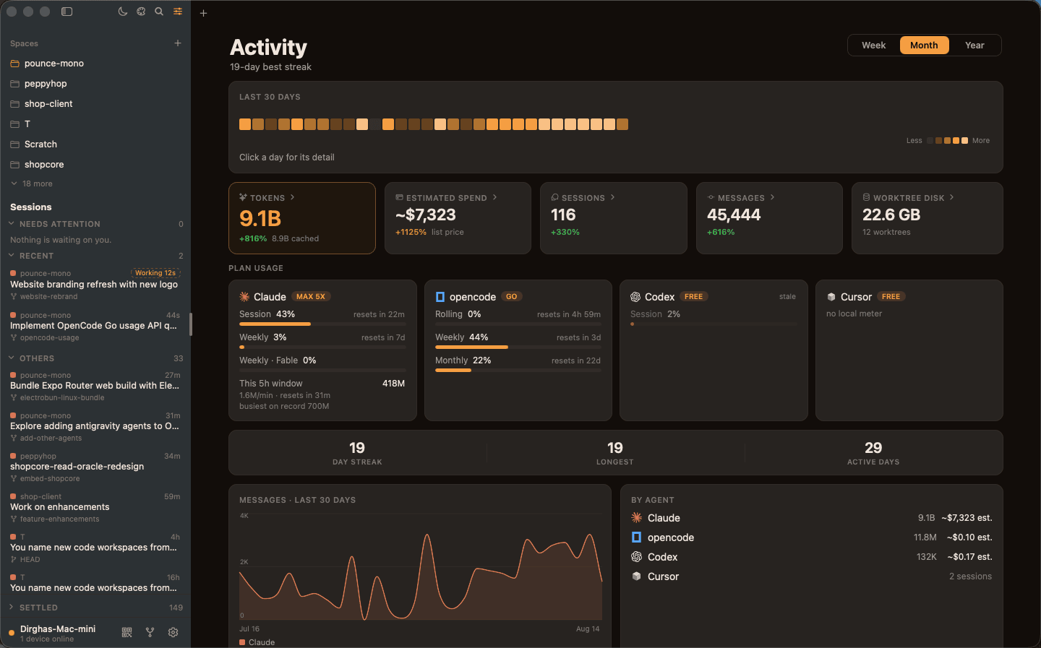Select opencode row in By Agent
This screenshot has width=1041, height=648.
(x=811, y=537)
